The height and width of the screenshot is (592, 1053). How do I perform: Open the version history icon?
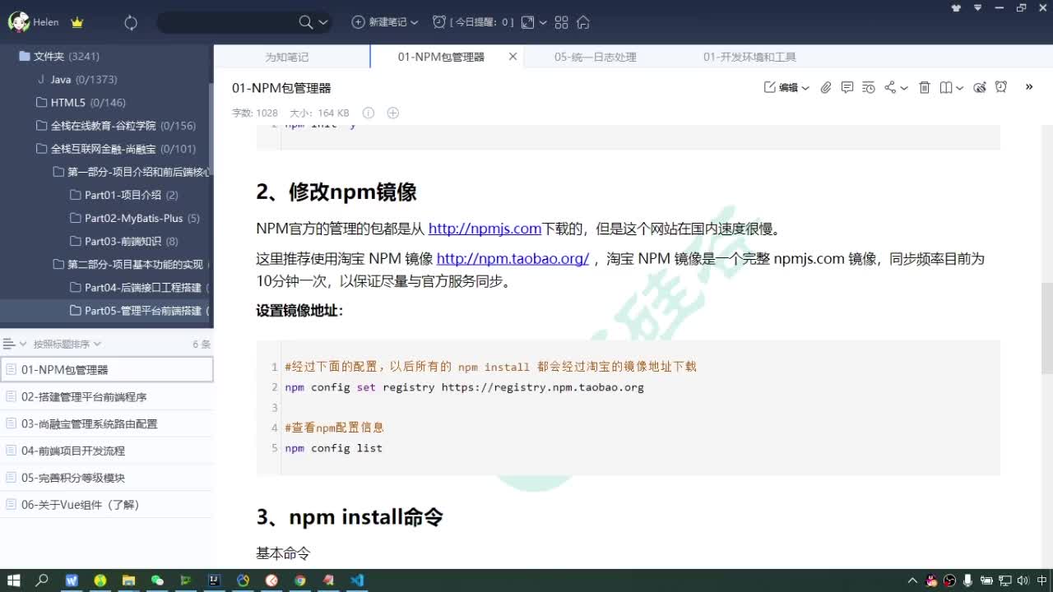tap(869, 87)
